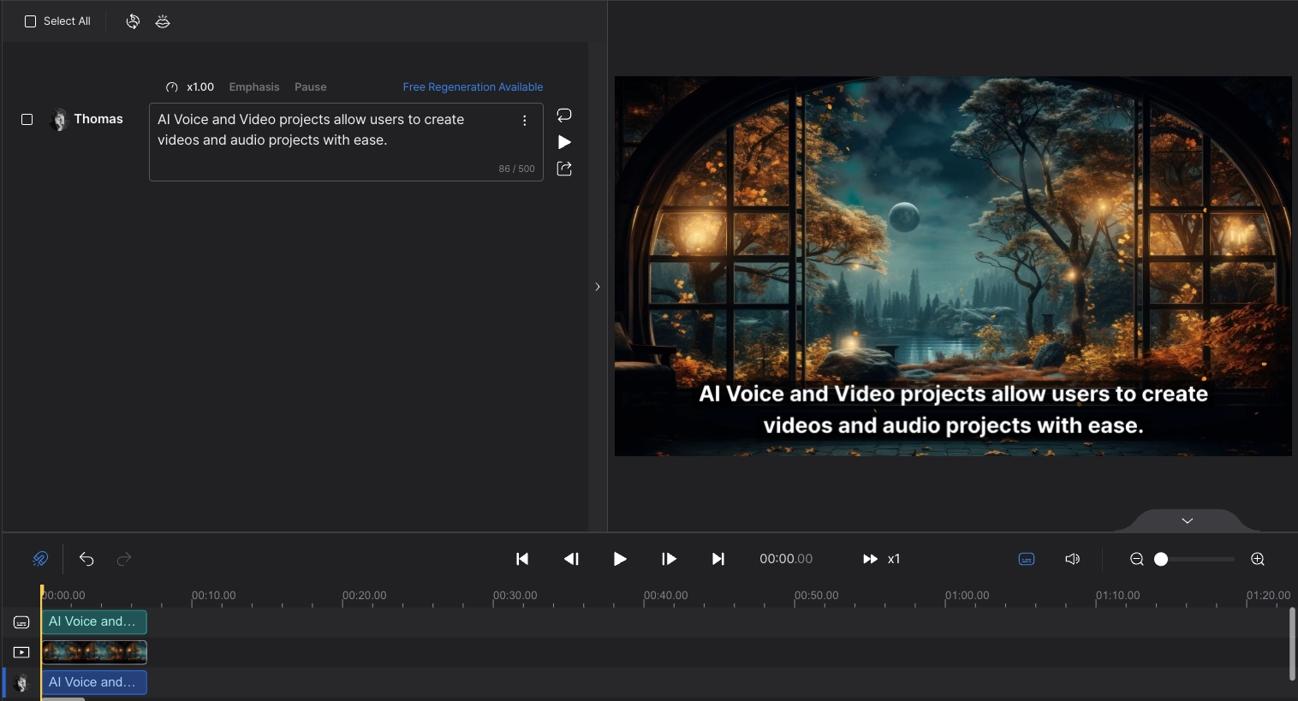Click the export share icon beside script
The image size is (1298, 701).
click(x=564, y=169)
